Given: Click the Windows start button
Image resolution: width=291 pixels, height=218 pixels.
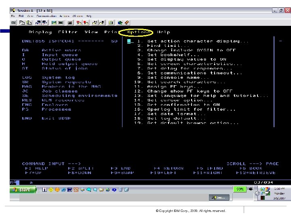Looking at the screenshot, I should (x=23, y=190).
